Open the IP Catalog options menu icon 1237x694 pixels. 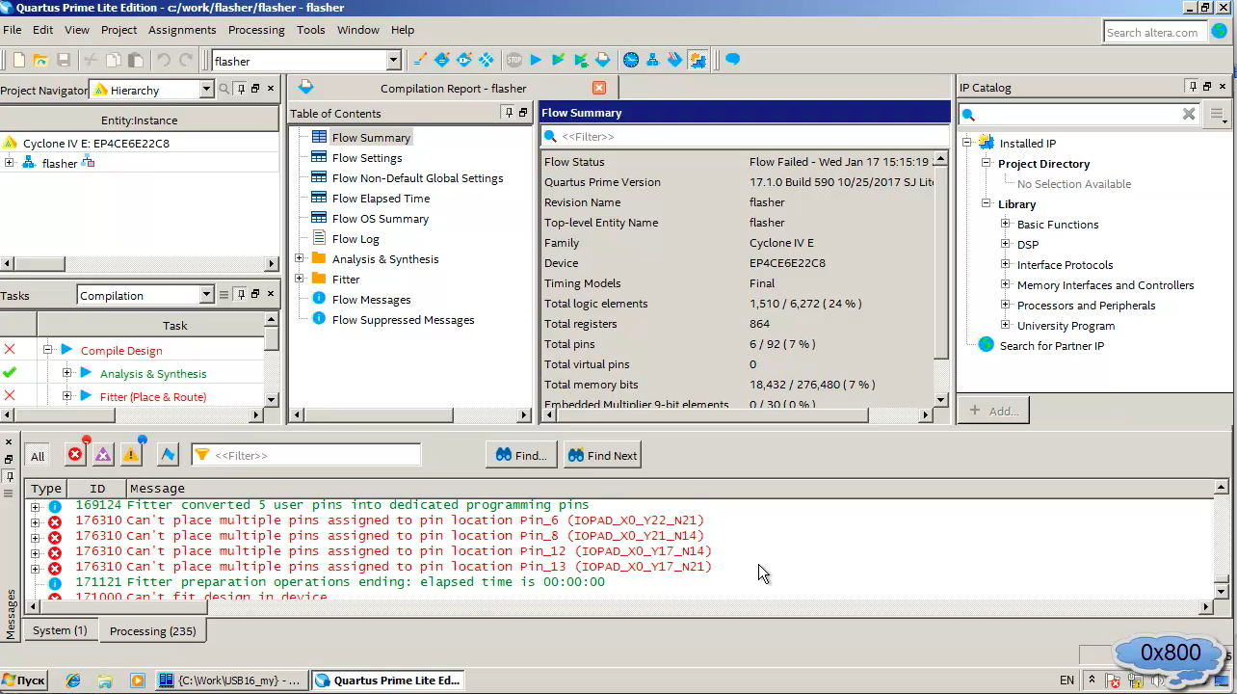coord(1218,115)
